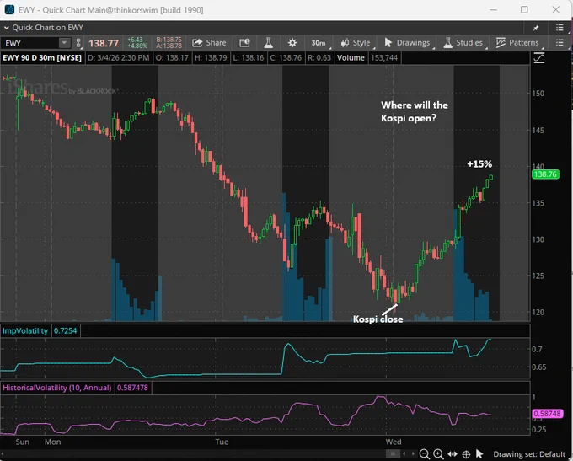The image size is (573, 461).
Task: Select the crosshair cursor tool
Action: tap(466, 454)
